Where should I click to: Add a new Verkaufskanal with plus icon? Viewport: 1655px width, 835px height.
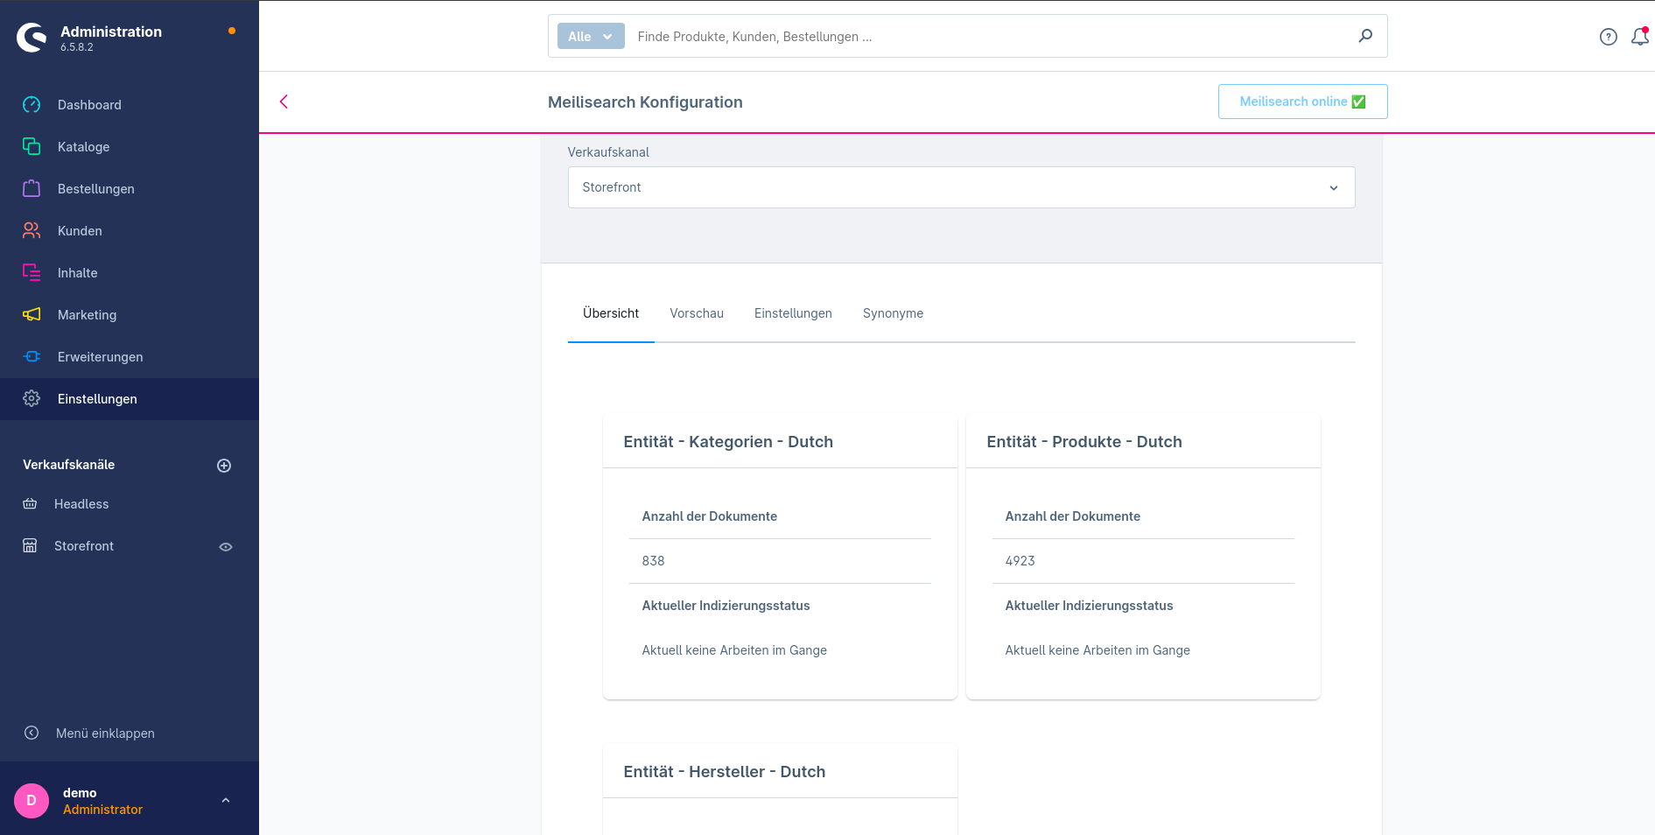tap(224, 466)
